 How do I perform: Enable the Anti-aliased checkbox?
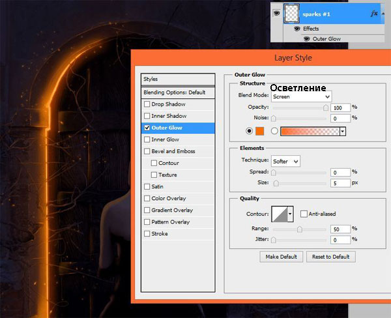click(x=304, y=214)
